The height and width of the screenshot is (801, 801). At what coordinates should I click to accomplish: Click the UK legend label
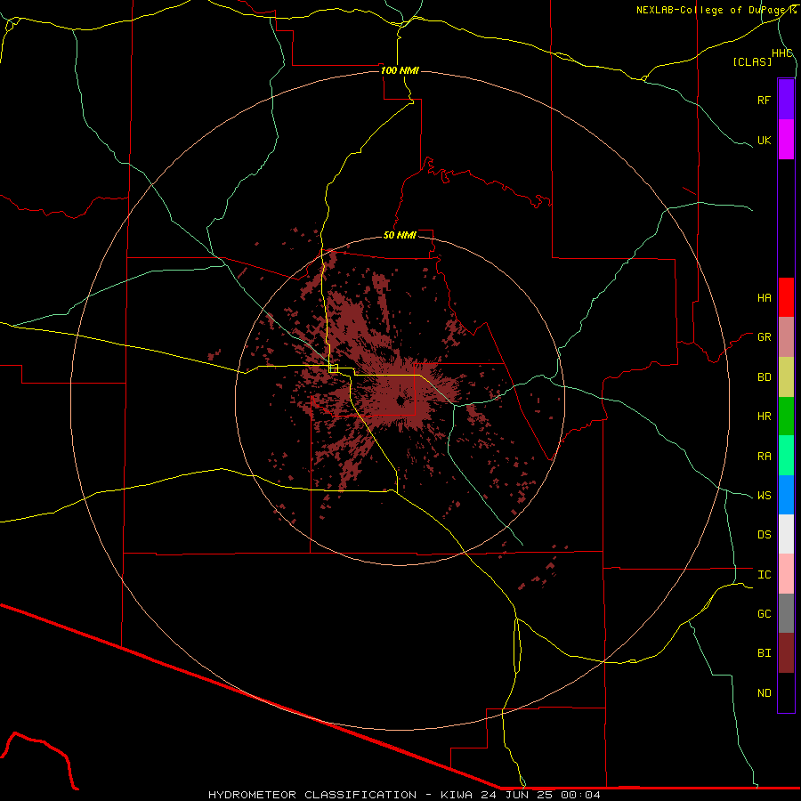pyautogui.click(x=765, y=140)
